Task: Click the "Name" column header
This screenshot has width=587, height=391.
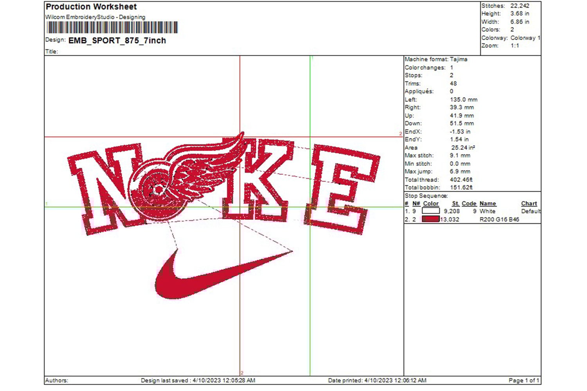Action: [x=488, y=204]
